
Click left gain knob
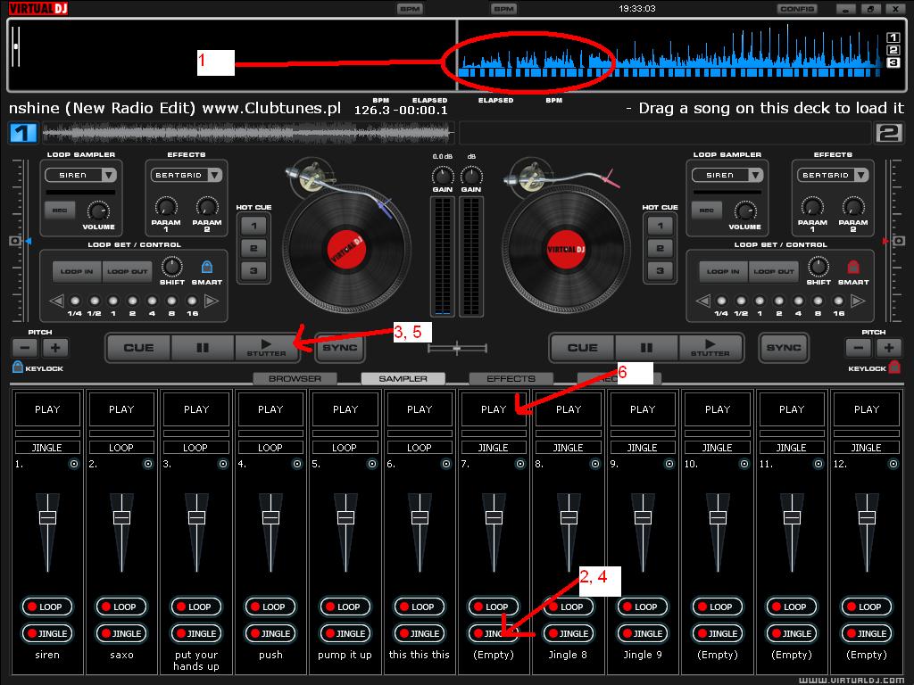tap(443, 176)
